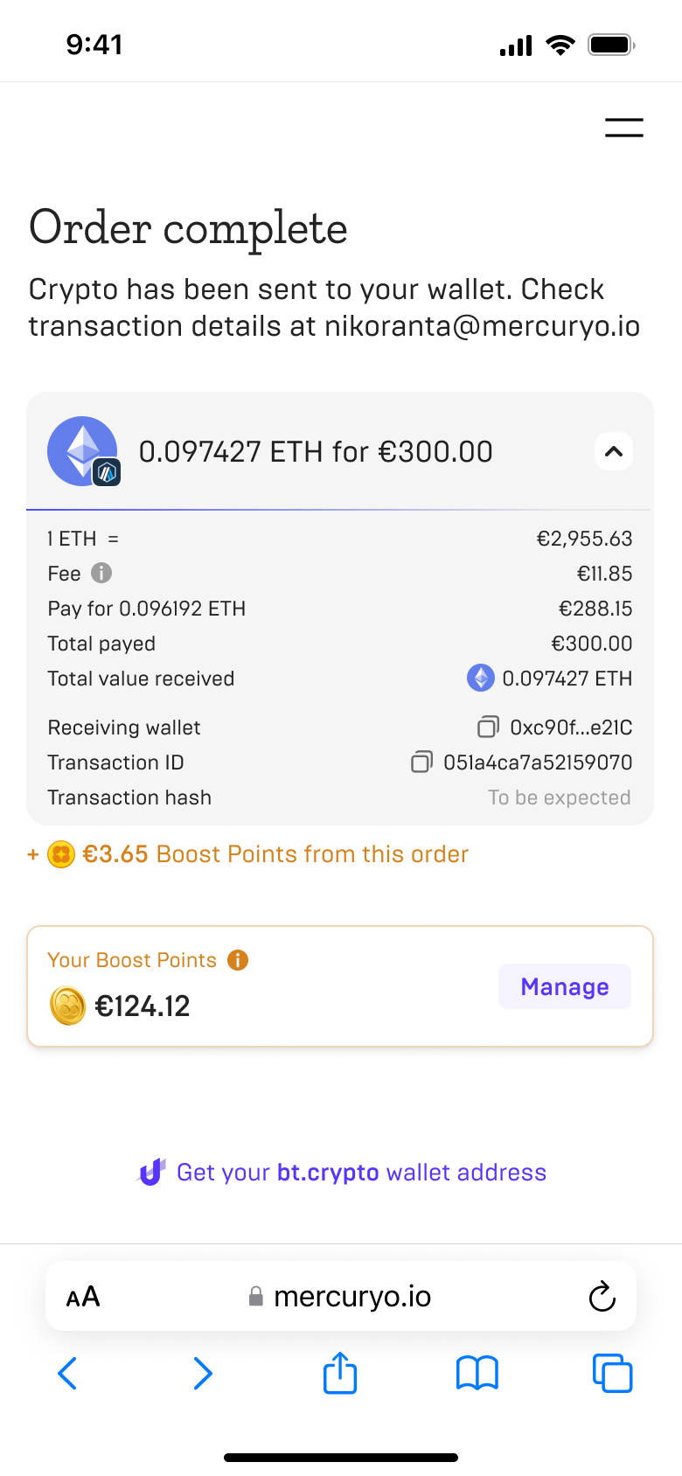Show Safari open tabs

click(x=612, y=1374)
